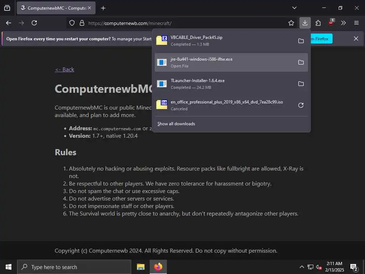Open the Windows Start menu
The height and width of the screenshot is (274, 365).
pyautogui.click(x=9, y=267)
